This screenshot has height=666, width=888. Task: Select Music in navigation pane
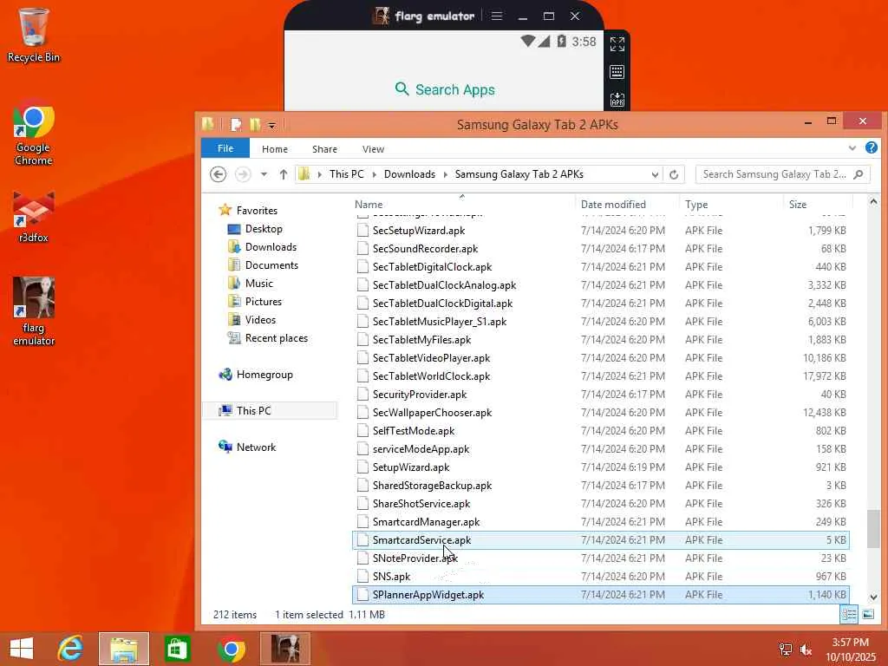tap(258, 284)
